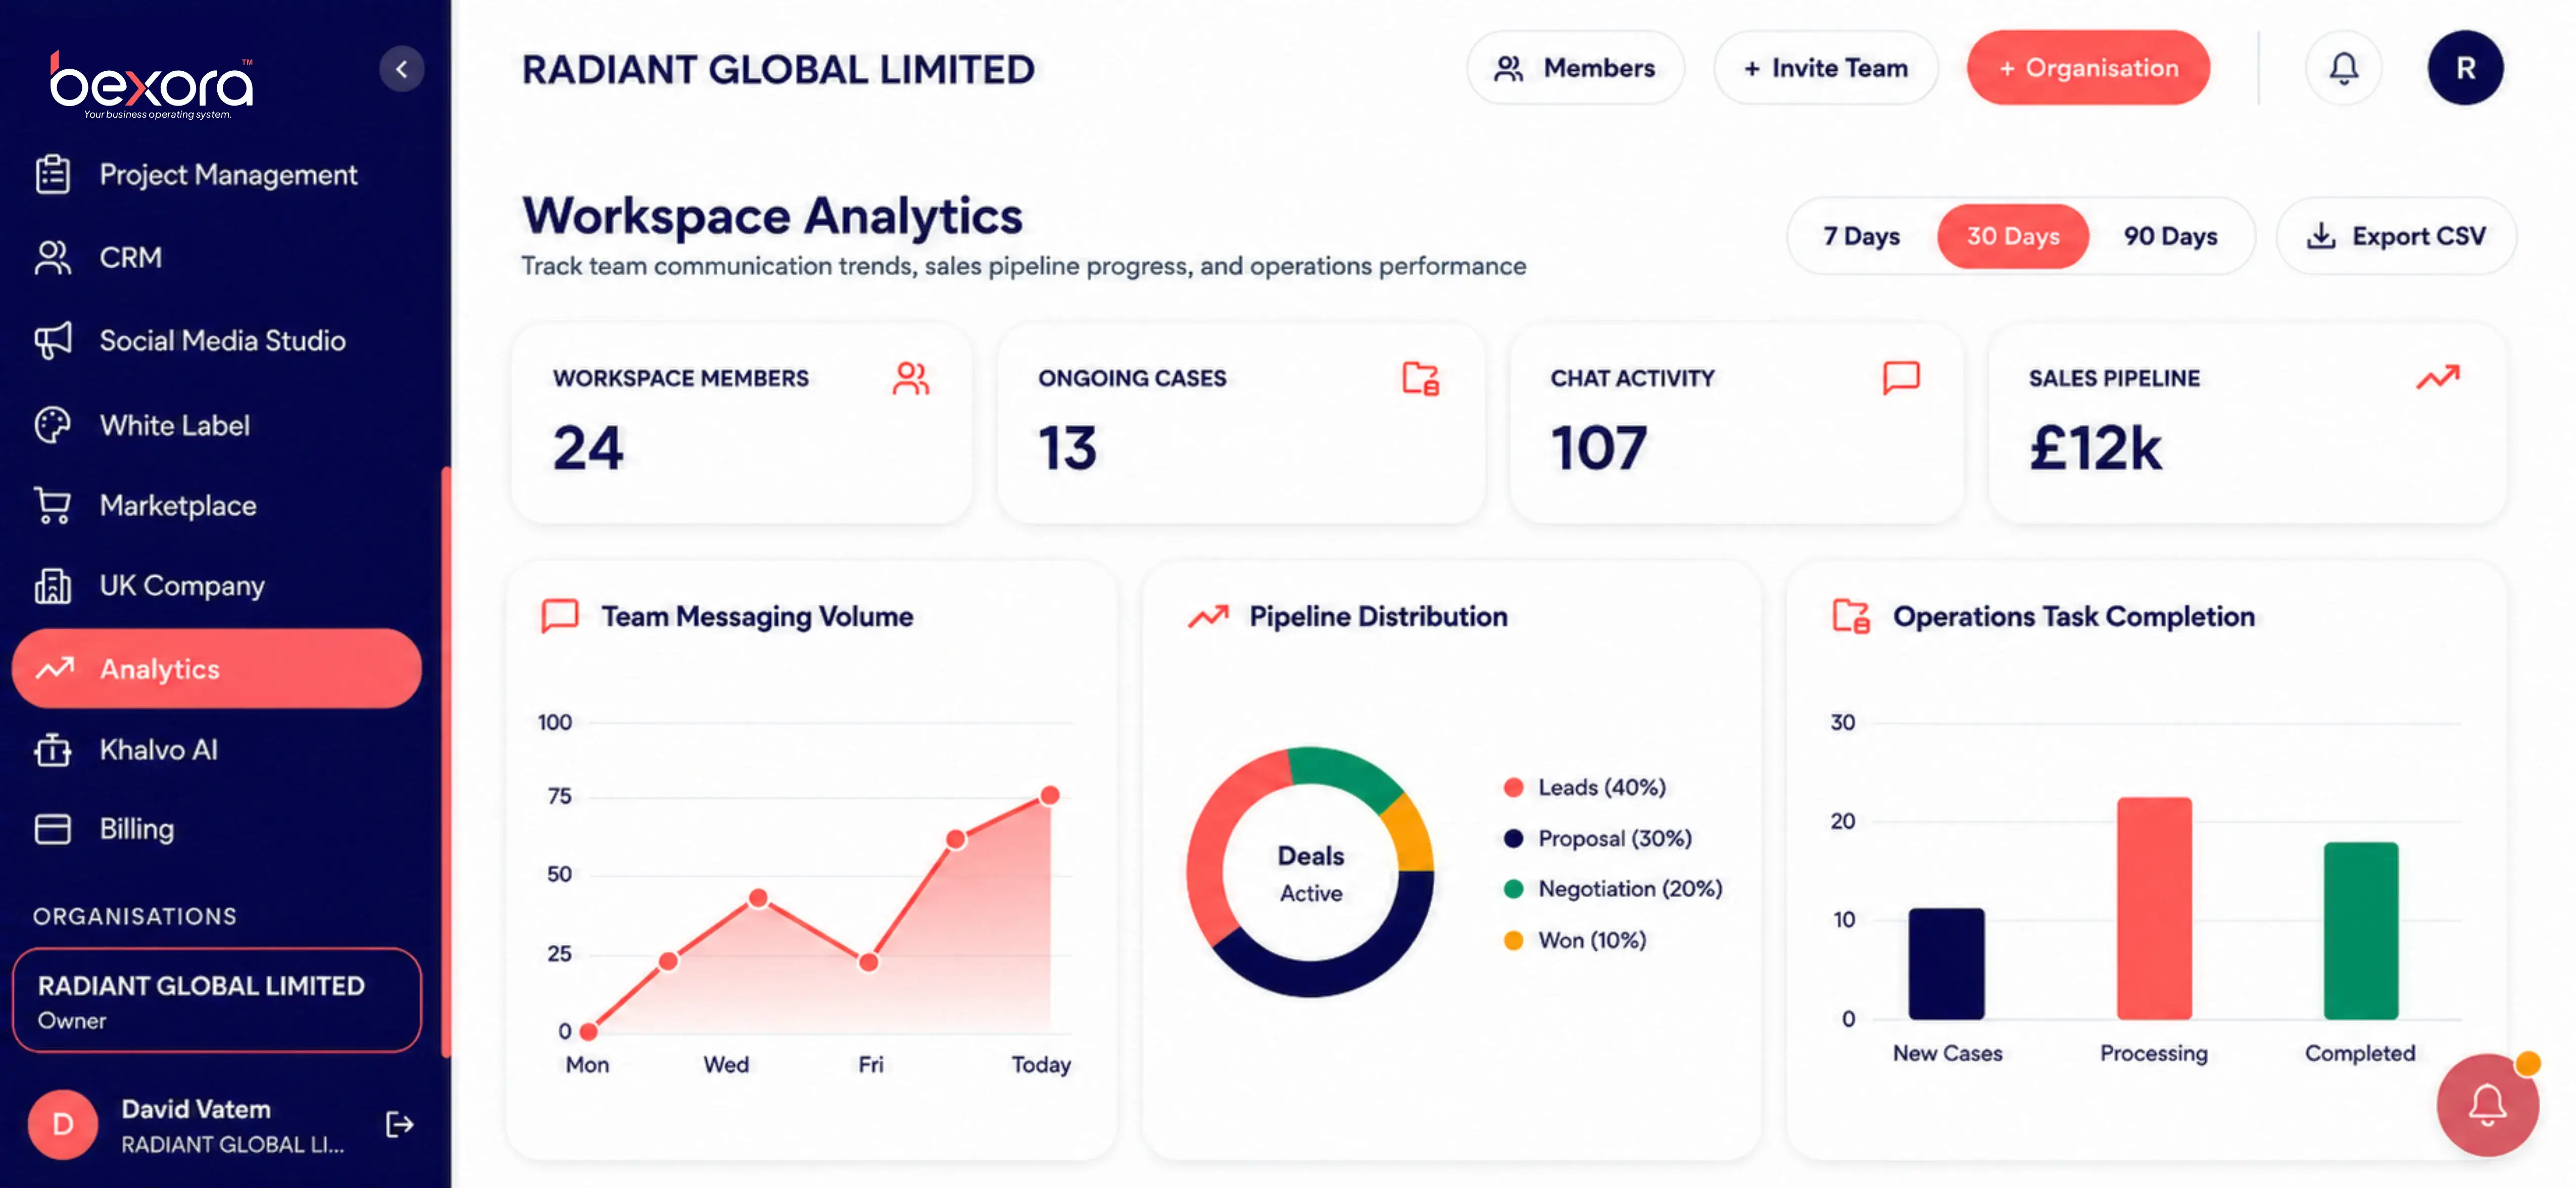Click the Today data point on the chart
Viewport: 2576px width, 1188px height.
point(1050,796)
